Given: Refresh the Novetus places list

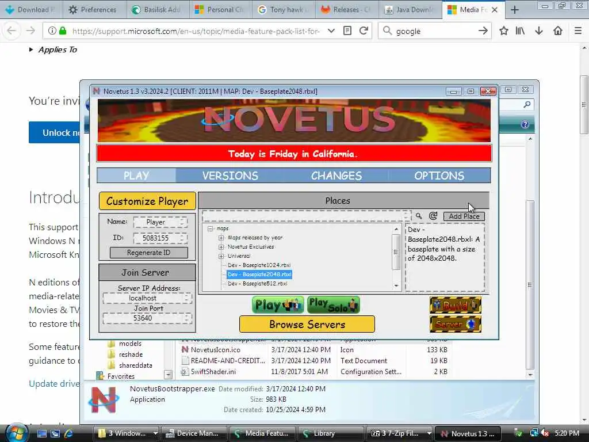Looking at the screenshot, I should [433, 216].
